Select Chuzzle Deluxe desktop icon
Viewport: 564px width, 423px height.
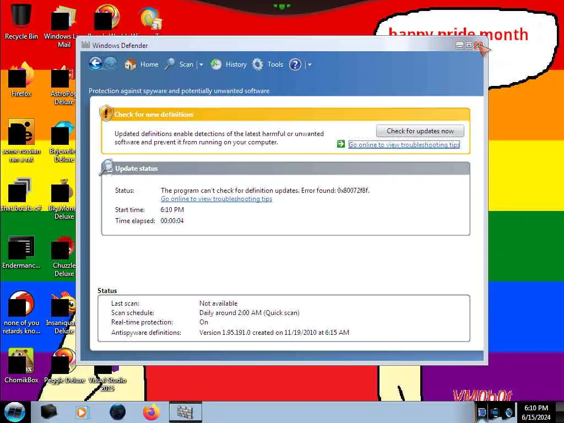click(x=63, y=256)
